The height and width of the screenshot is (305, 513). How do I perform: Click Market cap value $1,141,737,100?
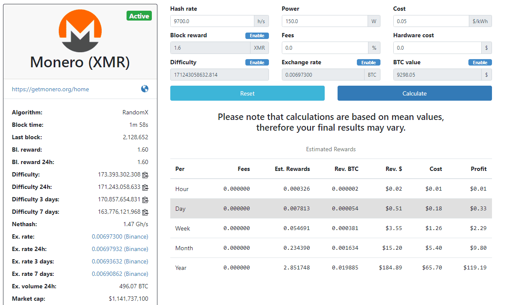128,299
